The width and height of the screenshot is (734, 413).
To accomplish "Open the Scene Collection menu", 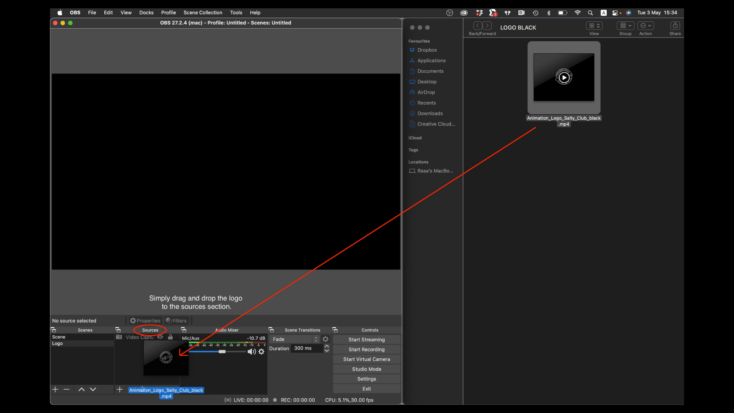I will 203,13.
